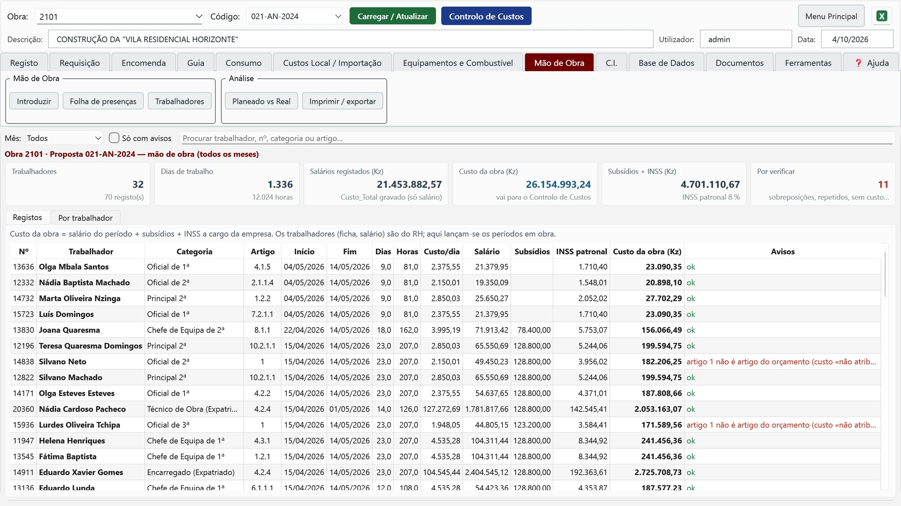Select the Nádia Cardoso Pacheco row
The image size is (901, 506).
pos(445,409)
